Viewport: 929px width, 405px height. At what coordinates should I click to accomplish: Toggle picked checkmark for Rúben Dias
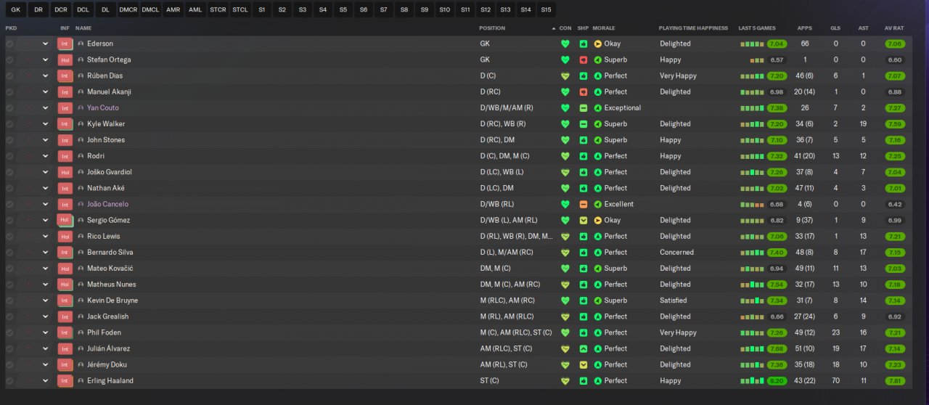(x=9, y=75)
